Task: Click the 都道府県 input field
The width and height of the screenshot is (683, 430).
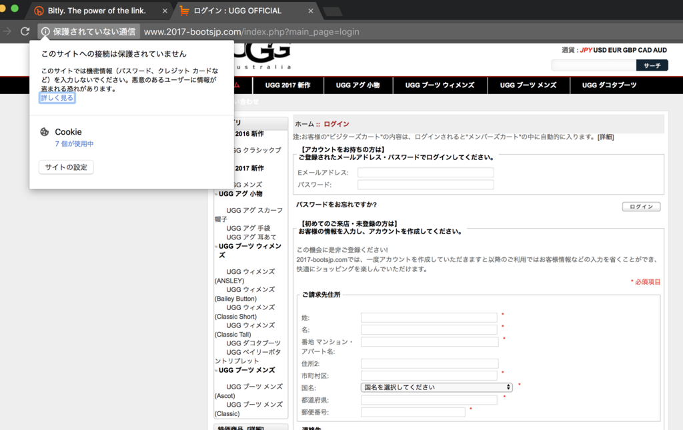Action: 429,400
